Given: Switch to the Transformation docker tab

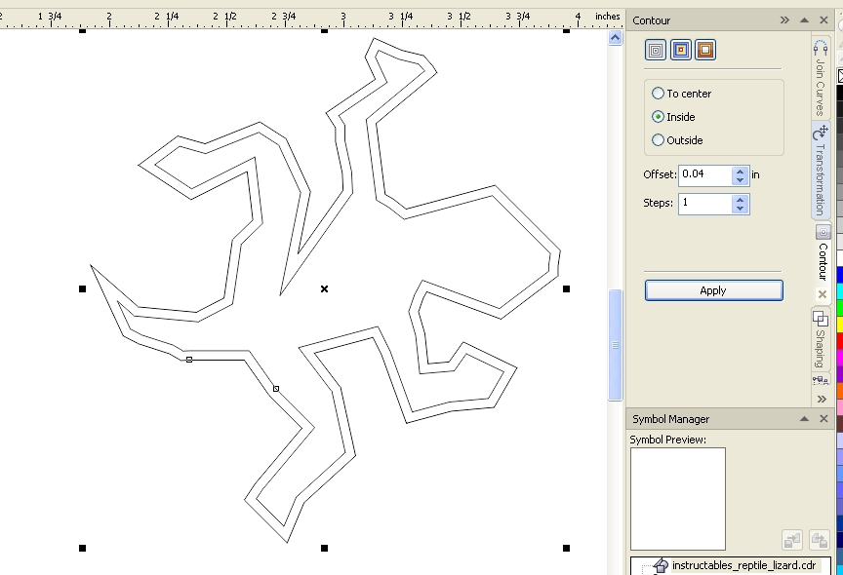Looking at the screenshot, I should click(820, 170).
